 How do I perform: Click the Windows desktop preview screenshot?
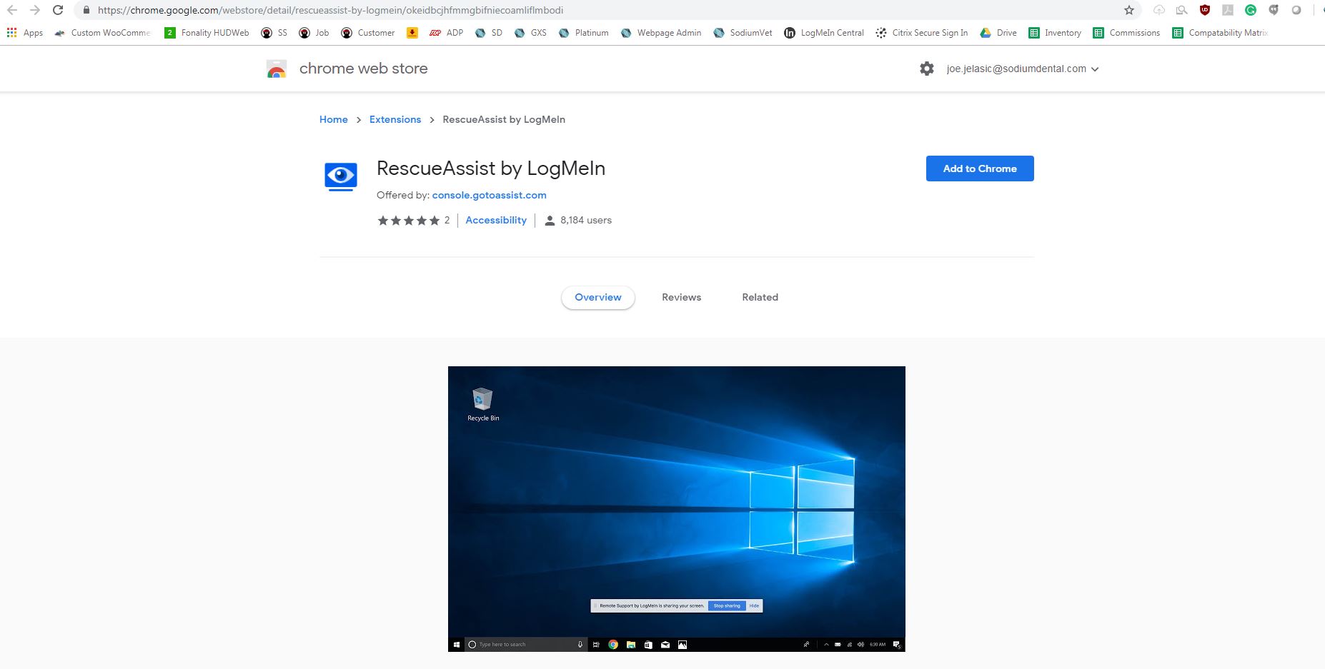coord(676,508)
